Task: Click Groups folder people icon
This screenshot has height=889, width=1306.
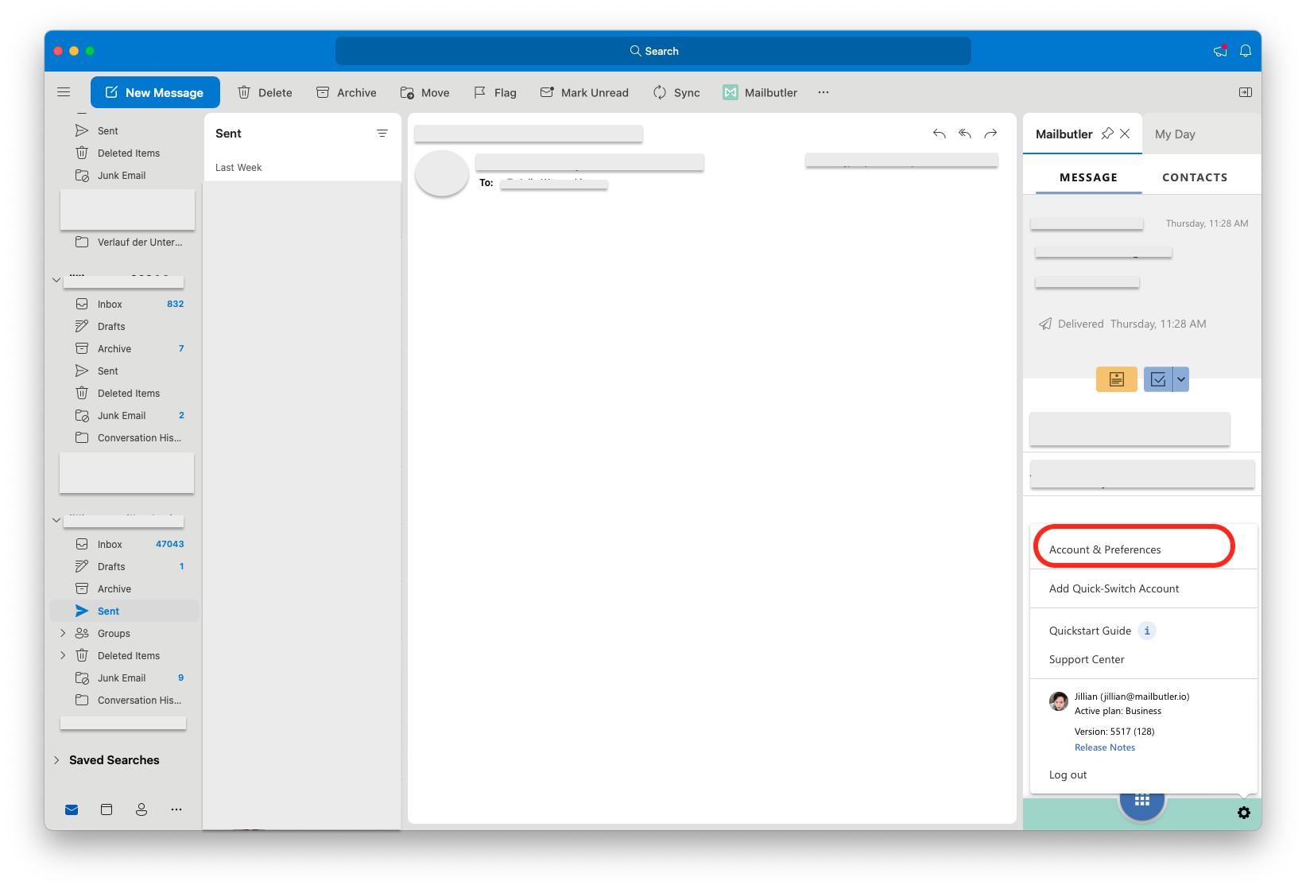Action: [x=82, y=633]
